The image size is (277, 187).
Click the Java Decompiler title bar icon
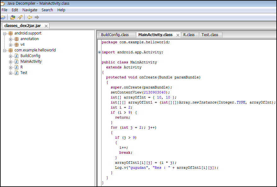[x=3, y=3]
